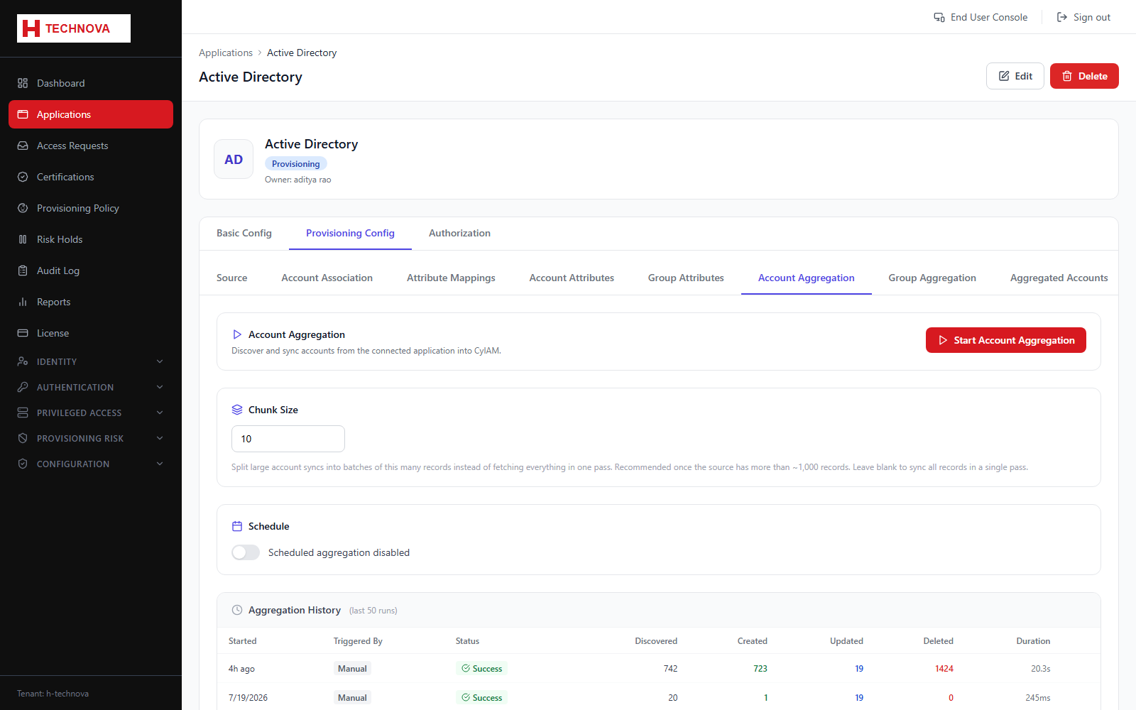Click the discovered count 742

(x=670, y=669)
